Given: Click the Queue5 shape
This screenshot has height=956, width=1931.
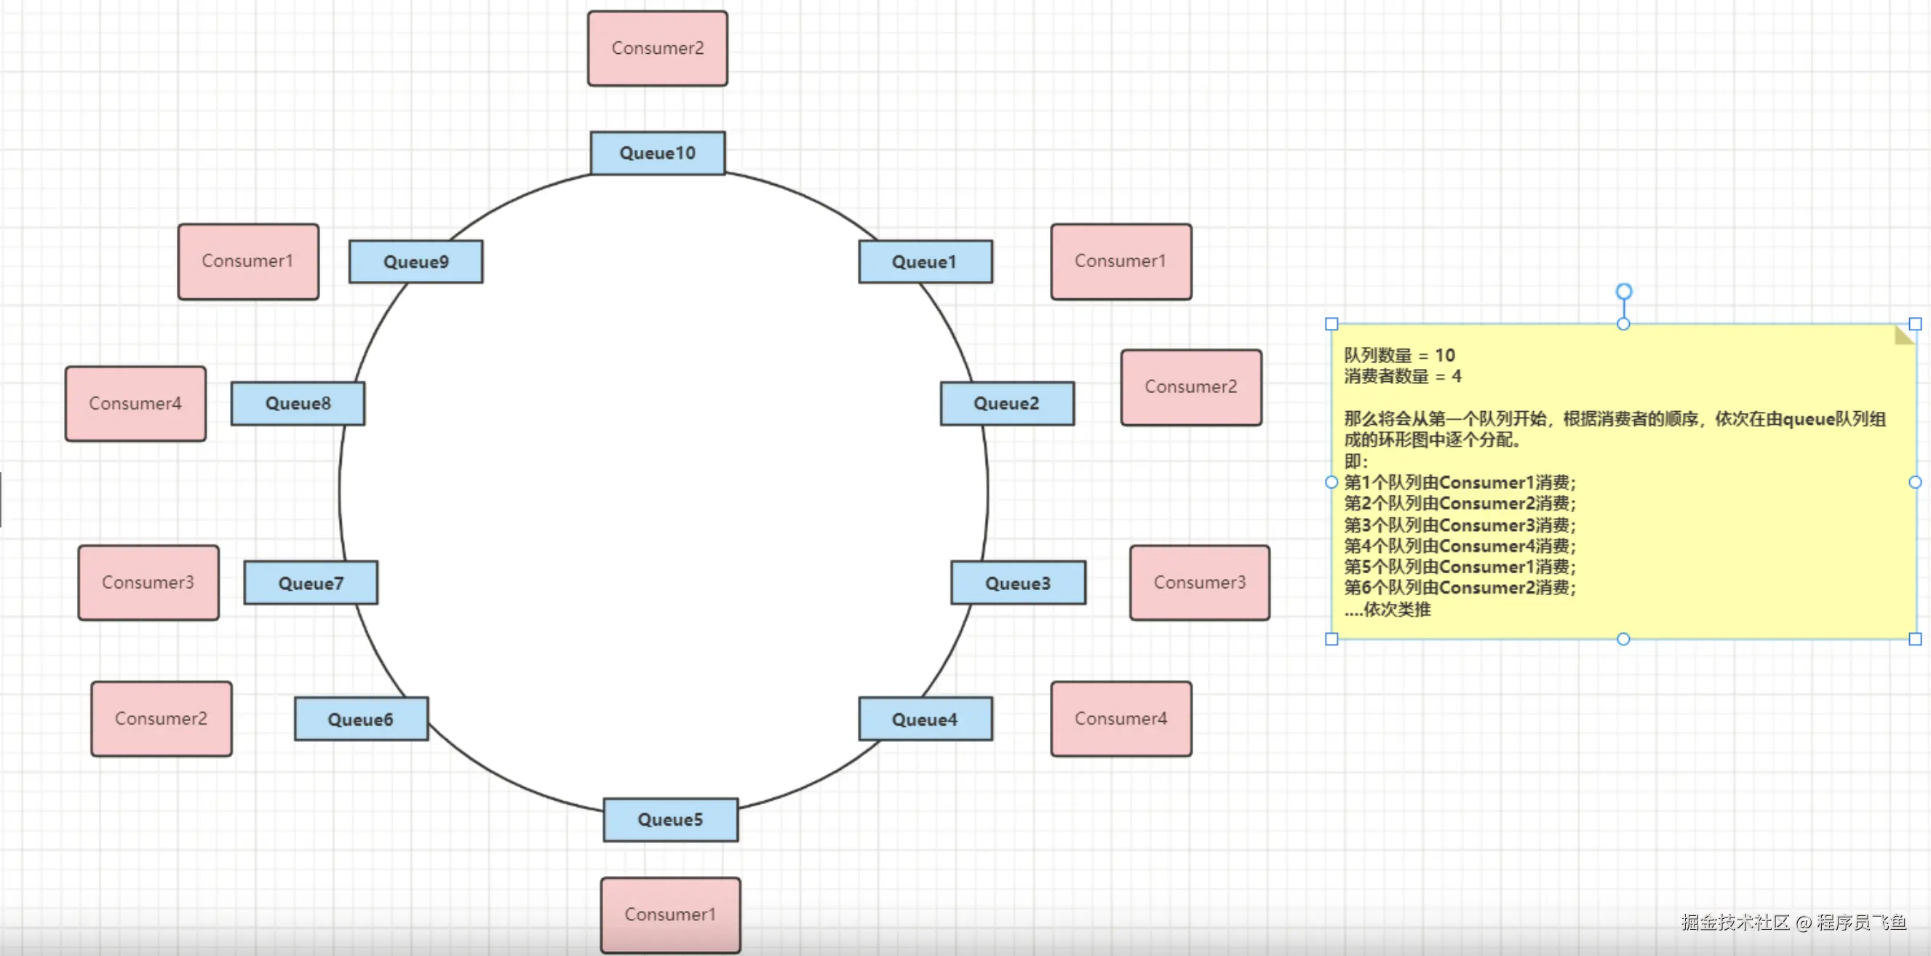Looking at the screenshot, I should pos(670,819).
